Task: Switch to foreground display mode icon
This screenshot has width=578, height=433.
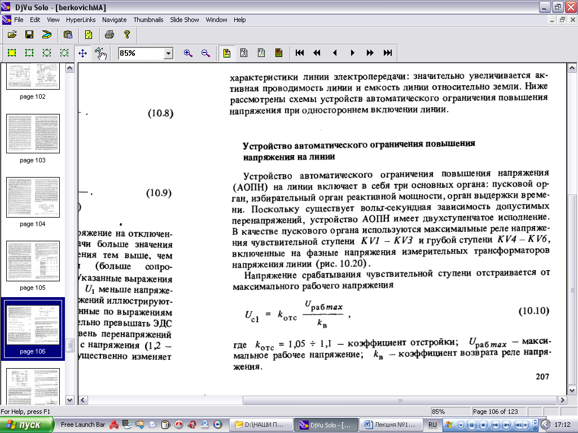Action: pyautogui.click(x=261, y=53)
